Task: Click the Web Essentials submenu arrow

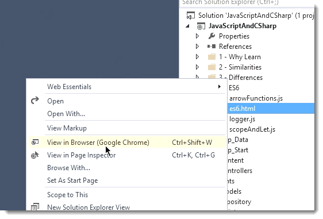Action: pyautogui.click(x=220, y=87)
